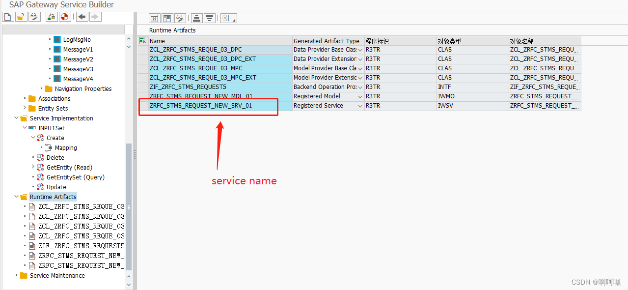Click the Back navigation arrow icon

point(82,16)
